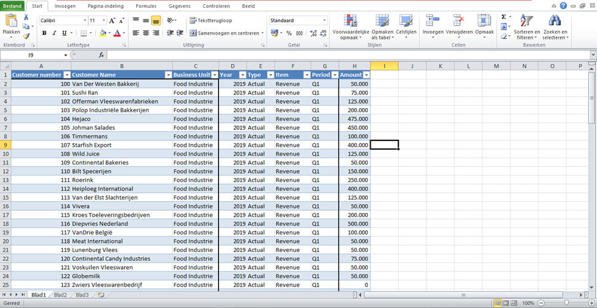597x308 pixels.
Task: Click Tekstterugloop wrap text button
Action: [x=211, y=20]
